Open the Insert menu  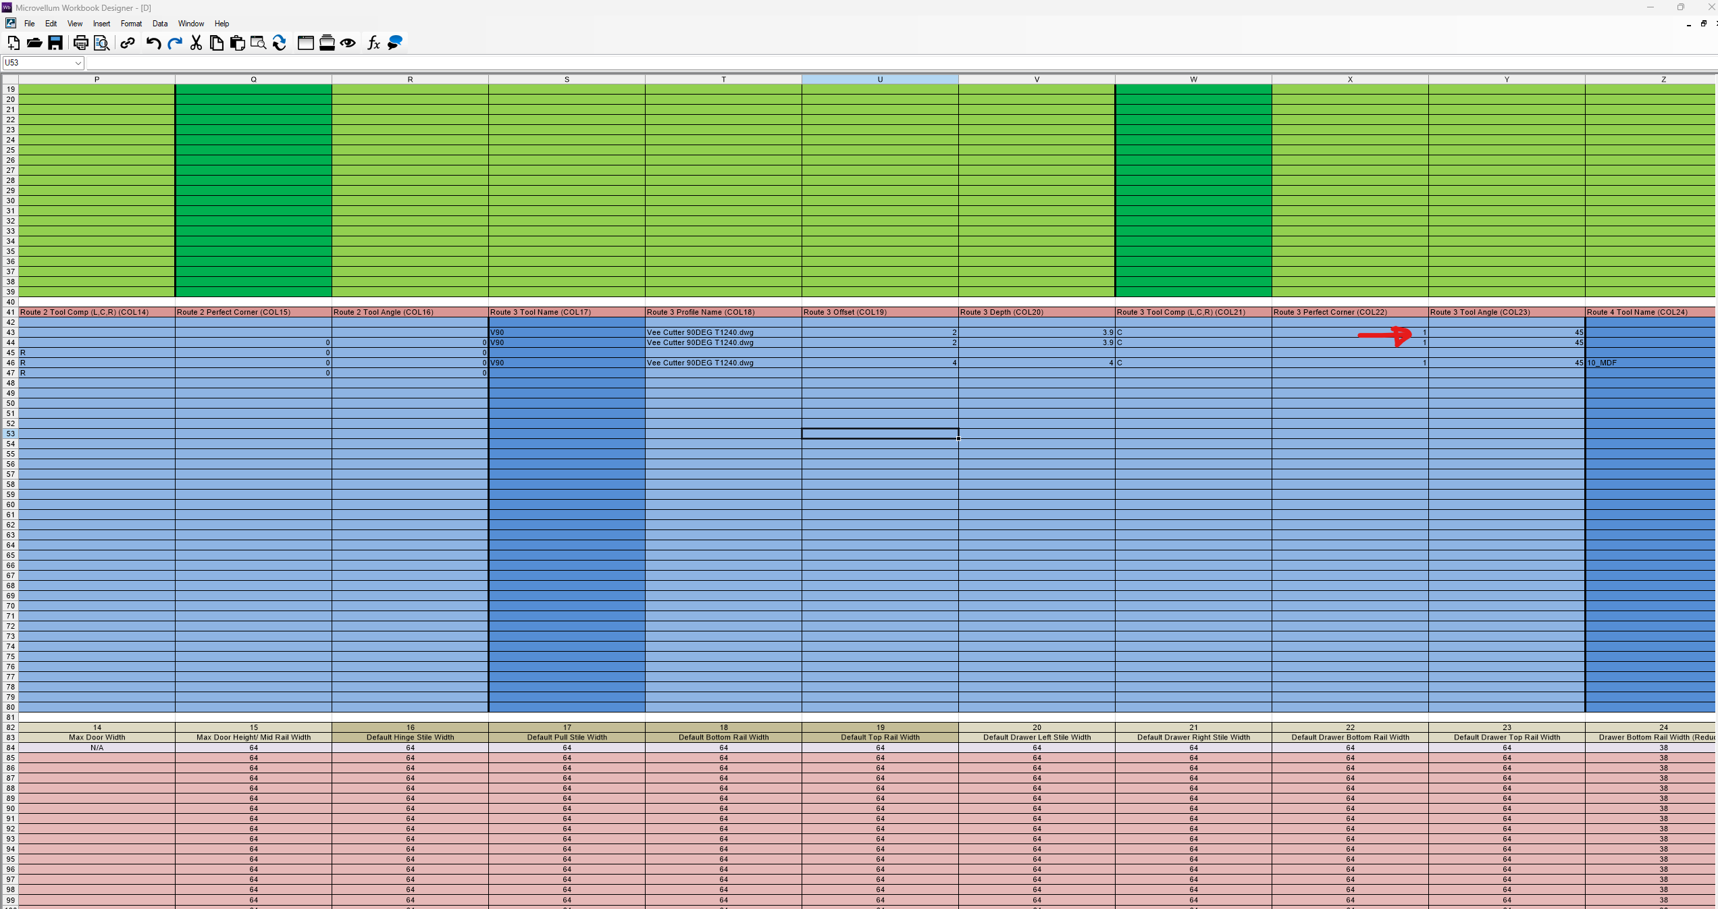(x=101, y=24)
